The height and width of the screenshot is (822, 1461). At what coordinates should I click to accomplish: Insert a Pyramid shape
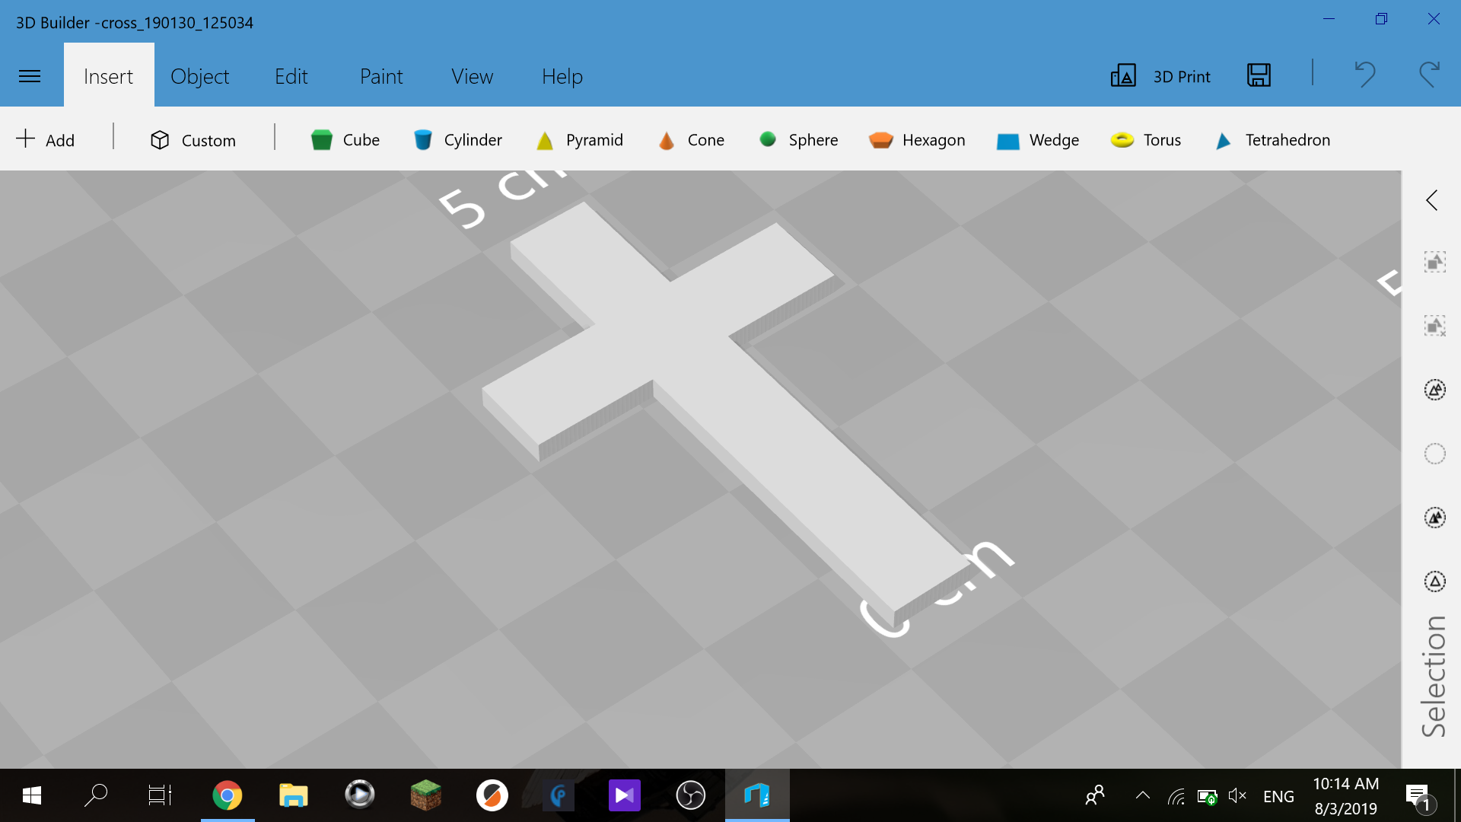[x=579, y=140]
